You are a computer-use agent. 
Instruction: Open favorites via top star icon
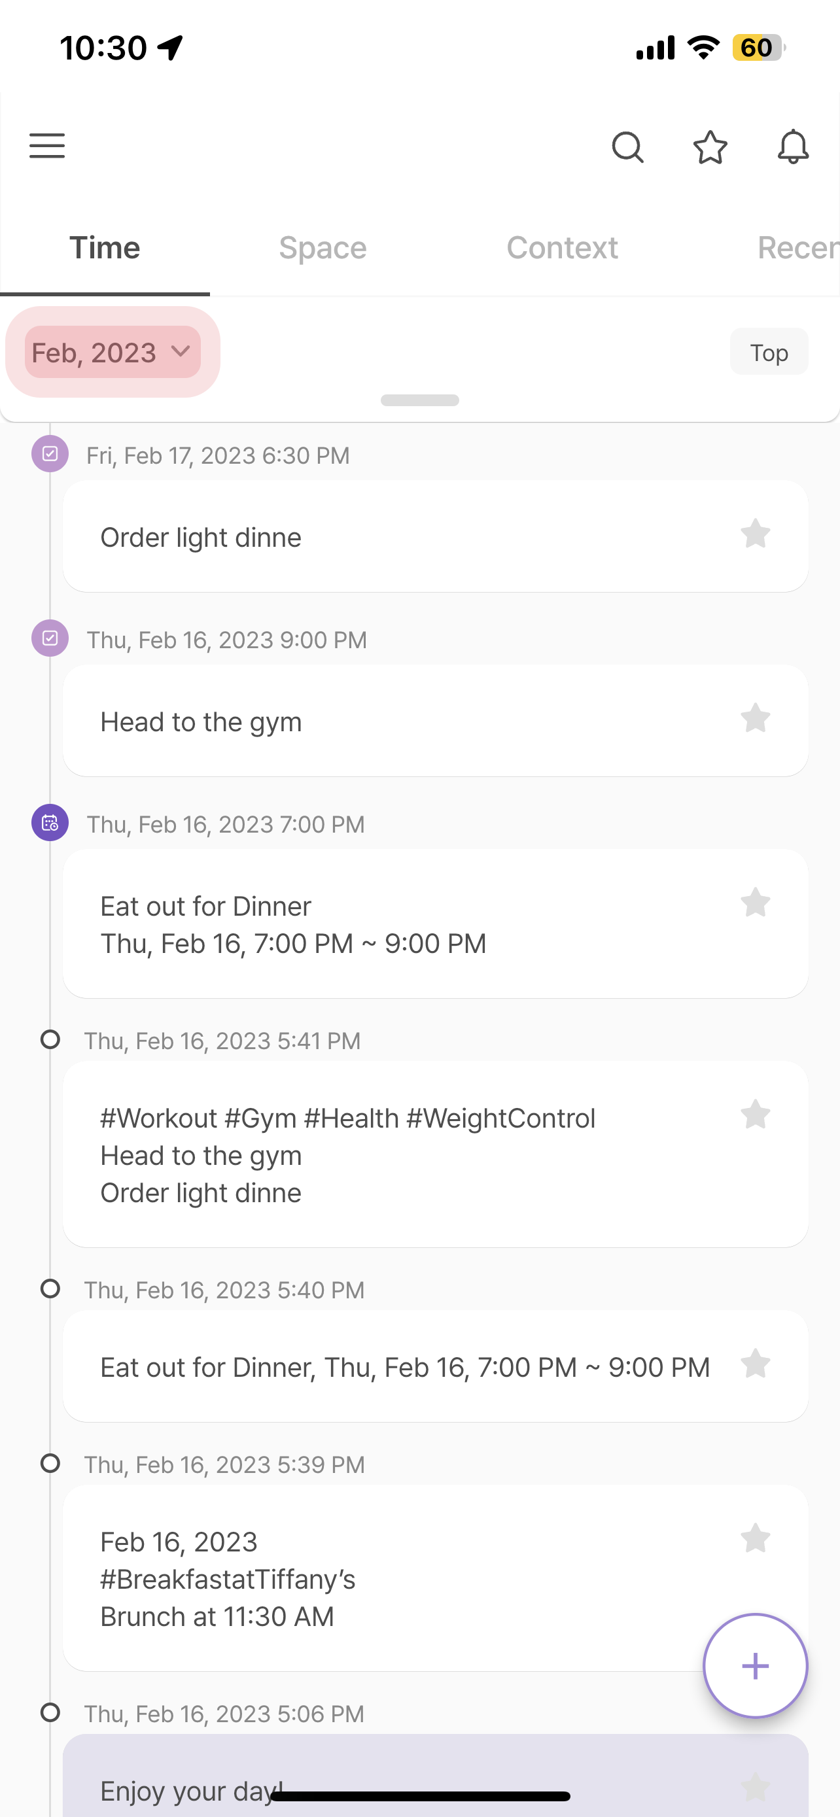(710, 147)
